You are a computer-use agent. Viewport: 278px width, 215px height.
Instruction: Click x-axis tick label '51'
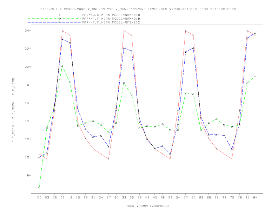pos(170,197)
